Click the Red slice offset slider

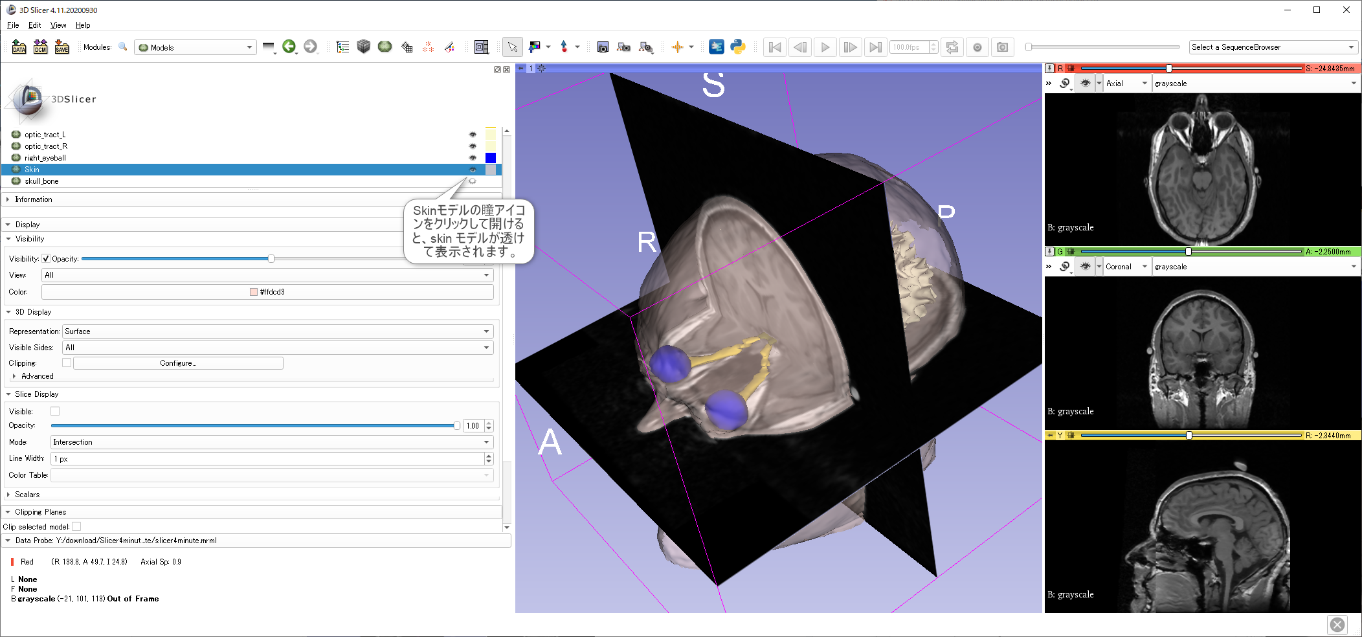1191,68
